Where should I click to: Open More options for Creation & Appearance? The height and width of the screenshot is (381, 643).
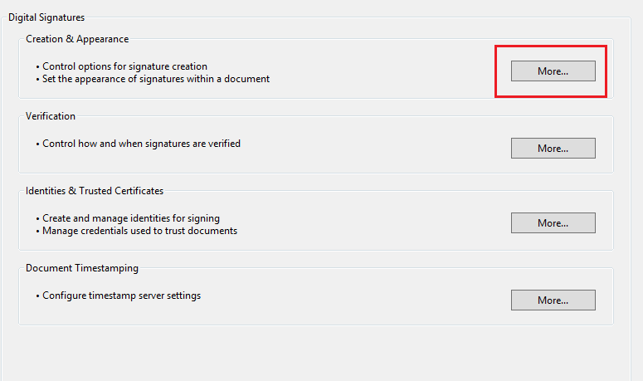[553, 71]
